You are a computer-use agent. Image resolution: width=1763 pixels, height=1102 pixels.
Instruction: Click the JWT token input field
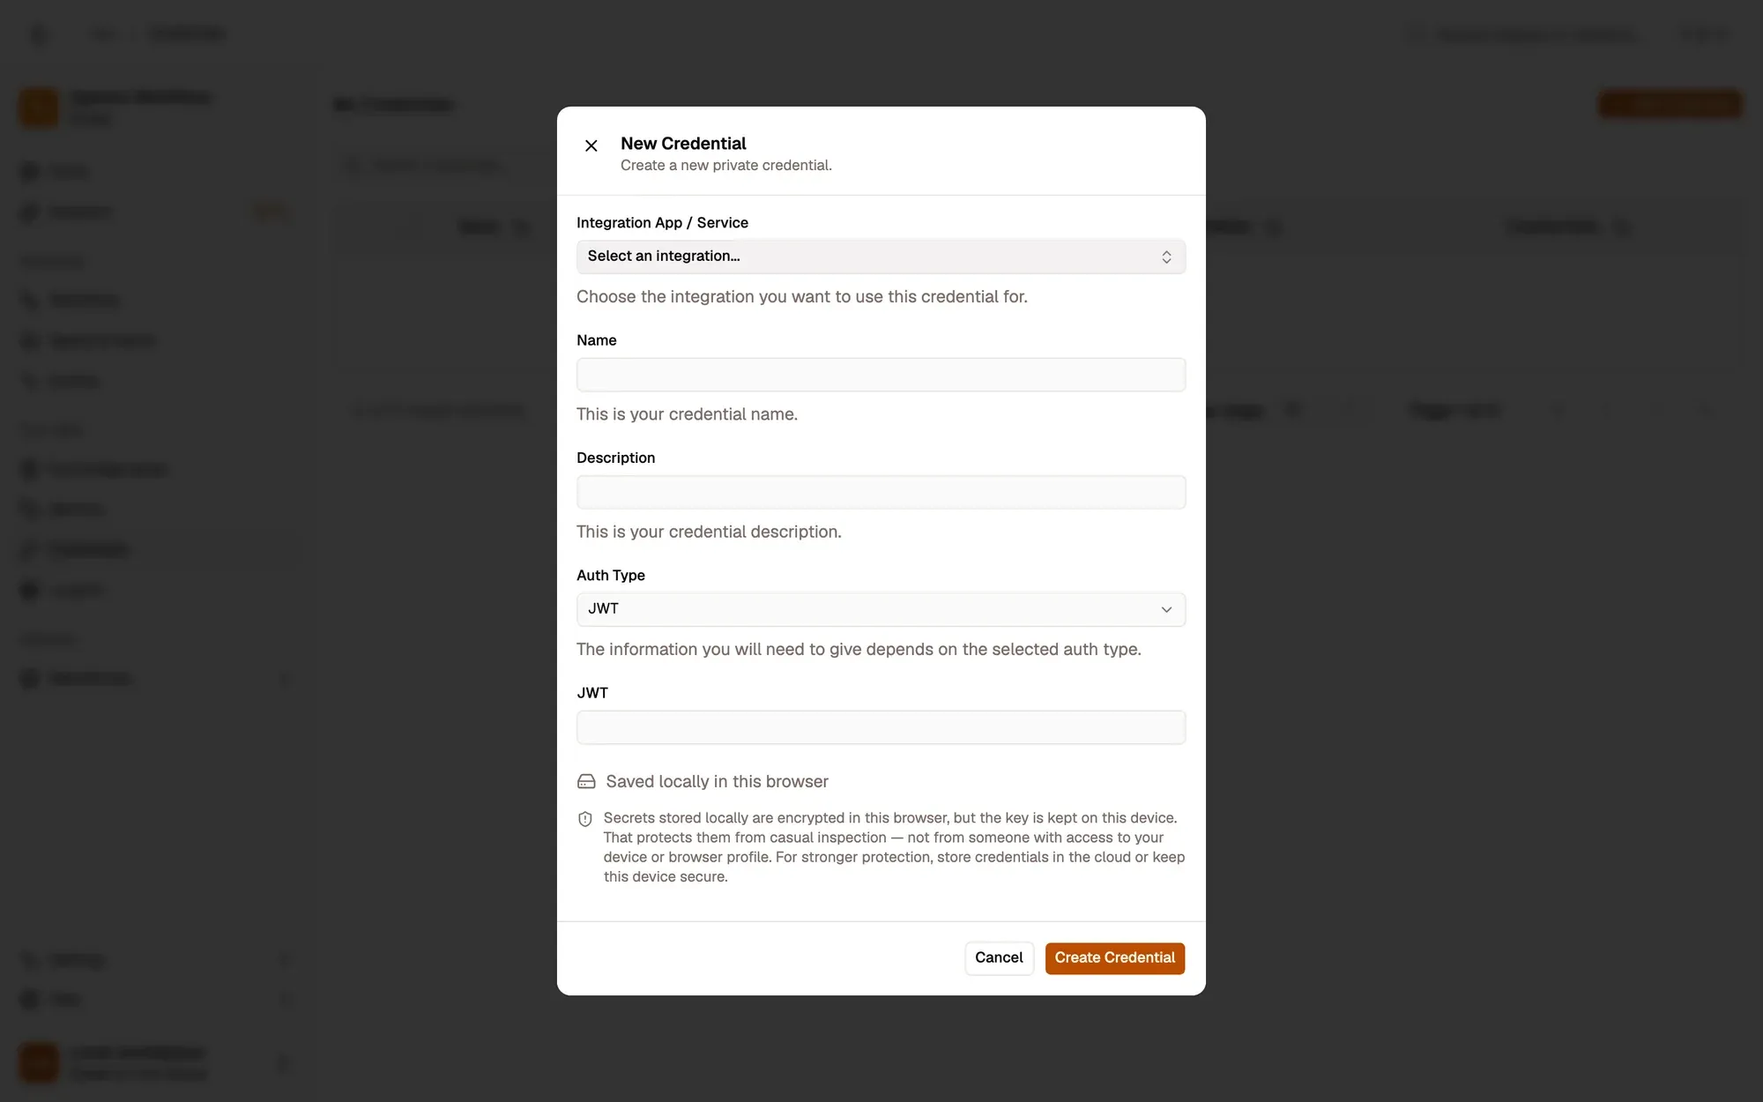(x=881, y=727)
